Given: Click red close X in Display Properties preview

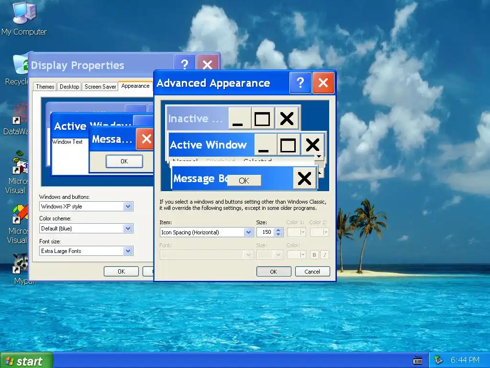Looking at the screenshot, I should pos(145,138).
